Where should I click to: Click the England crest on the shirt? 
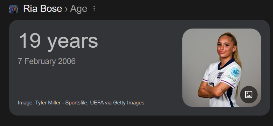tap(220, 76)
